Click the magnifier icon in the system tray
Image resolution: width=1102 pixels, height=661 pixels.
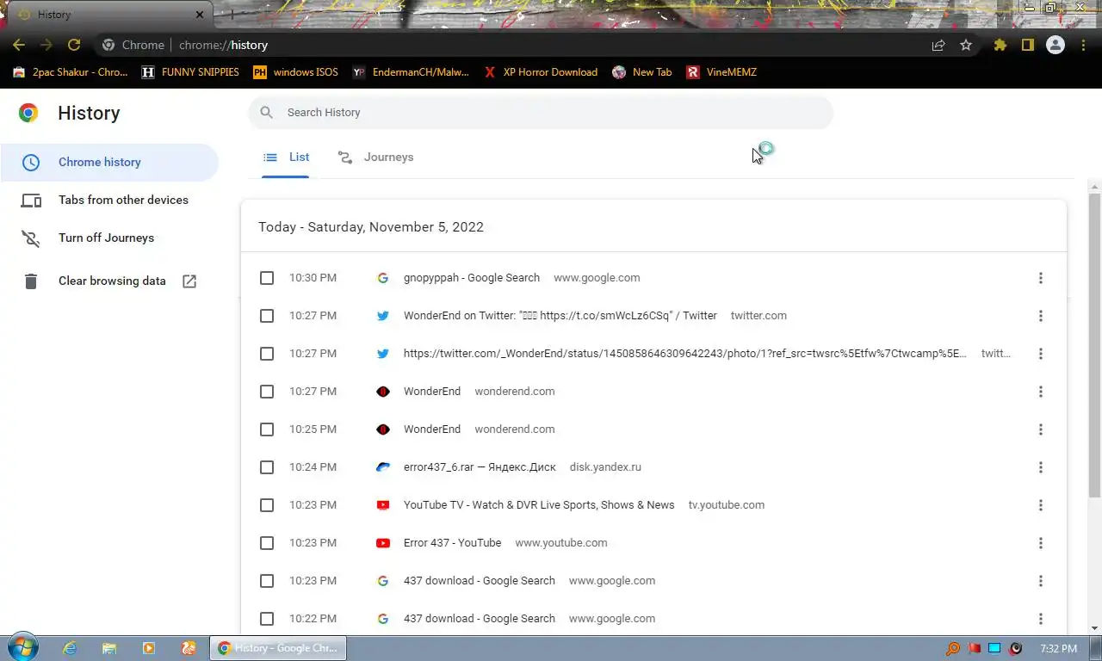coord(953,648)
